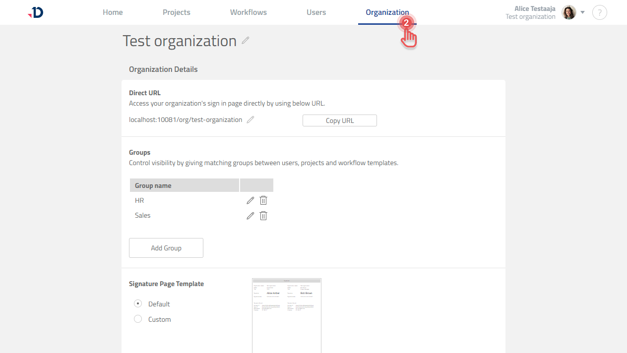This screenshot has height=353, width=627.
Task: Select the Custom signature page template
Action: (137, 319)
